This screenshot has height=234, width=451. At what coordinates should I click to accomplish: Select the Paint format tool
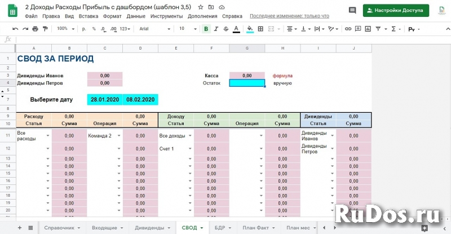pyautogui.click(x=45, y=28)
